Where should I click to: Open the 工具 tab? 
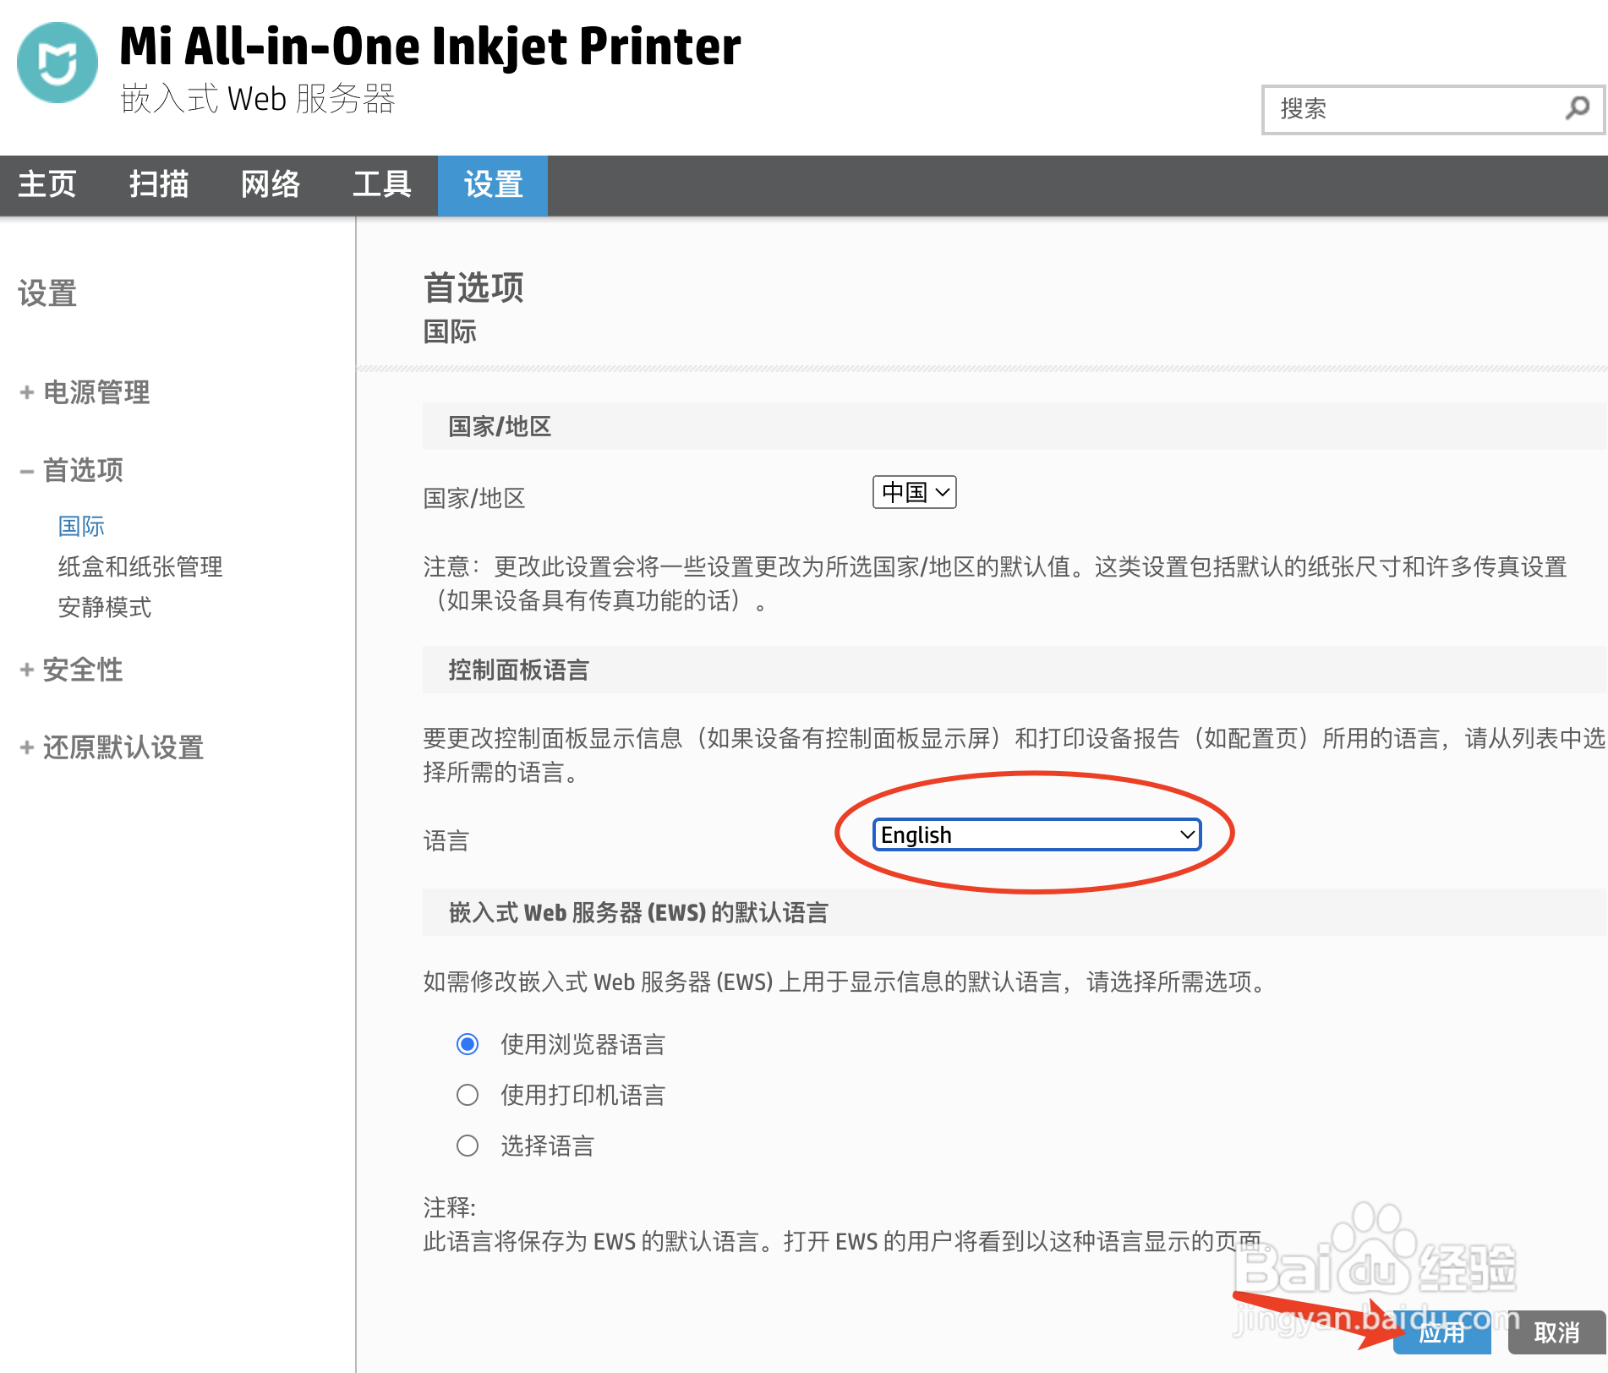pos(382,184)
